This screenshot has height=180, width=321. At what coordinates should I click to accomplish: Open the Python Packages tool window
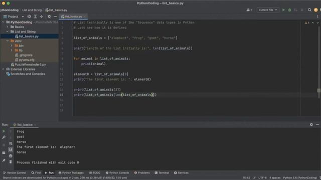tap(71, 172)
